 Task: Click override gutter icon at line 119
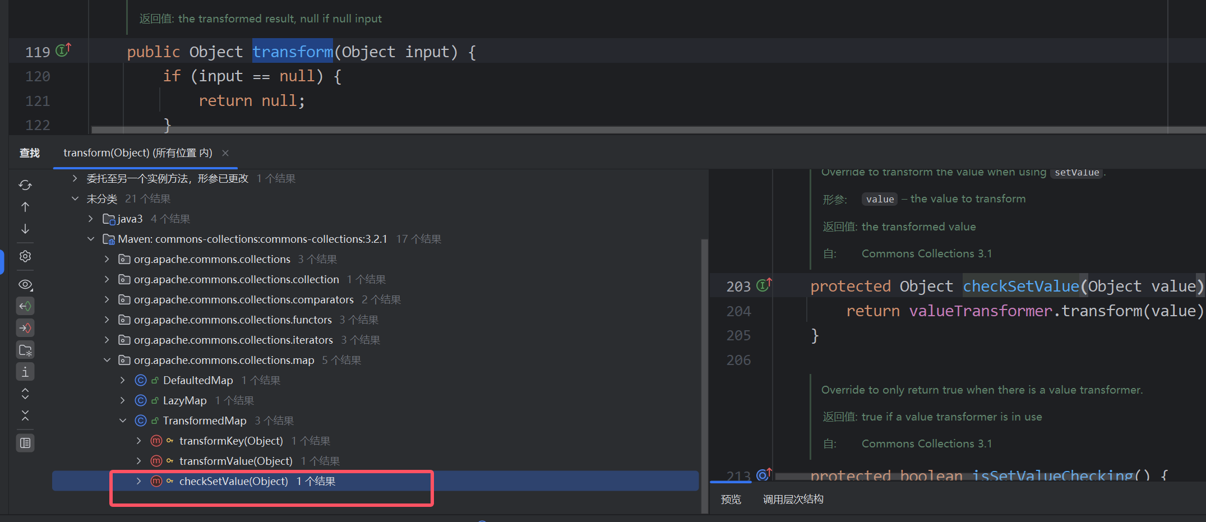pos(63,50)
